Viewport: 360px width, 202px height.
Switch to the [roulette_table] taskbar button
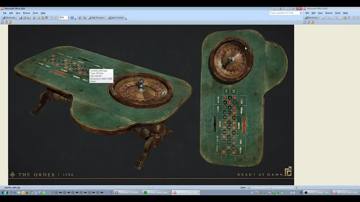click(x=156, y=192)
